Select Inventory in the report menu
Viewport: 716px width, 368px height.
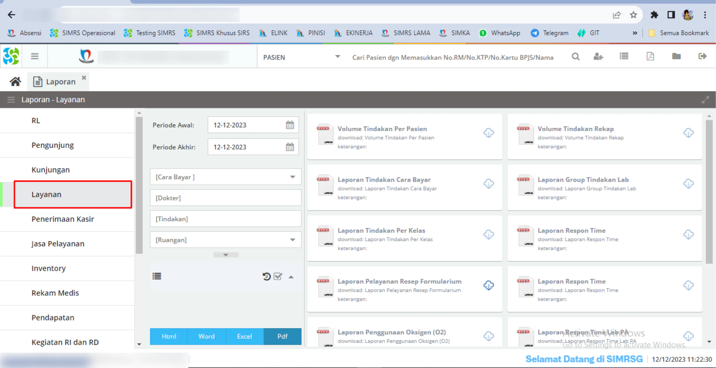click(x=67, y=268)
